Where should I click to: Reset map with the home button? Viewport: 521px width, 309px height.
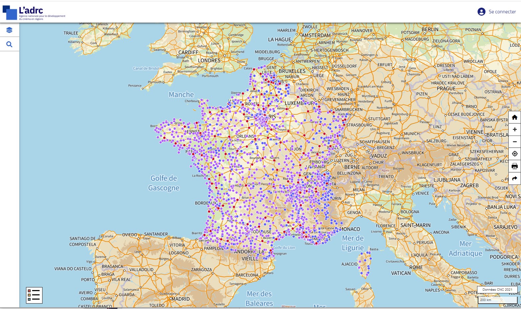[514, 117]
